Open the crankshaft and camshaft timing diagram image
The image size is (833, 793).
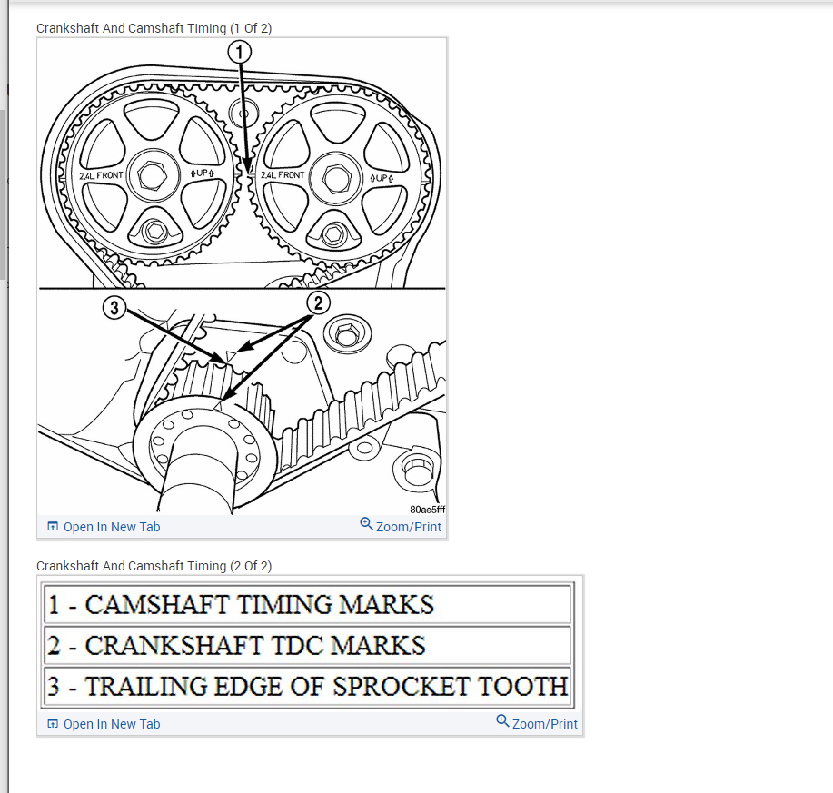(242, 276)
